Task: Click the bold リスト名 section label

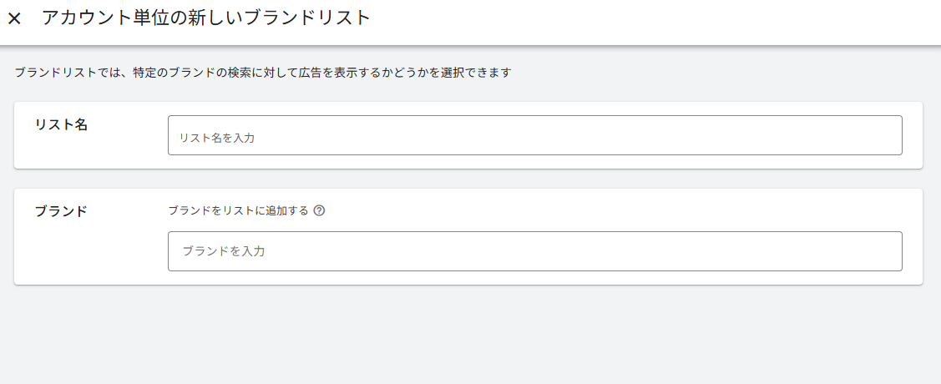Action: [61, 124]
